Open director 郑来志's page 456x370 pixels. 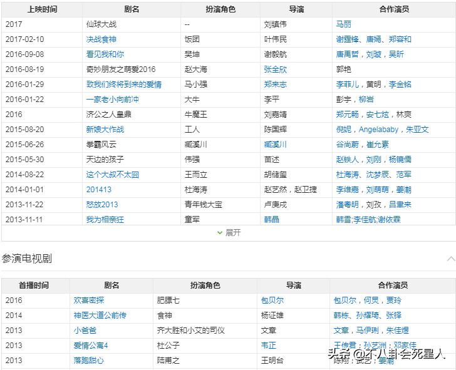coord(275,85)
